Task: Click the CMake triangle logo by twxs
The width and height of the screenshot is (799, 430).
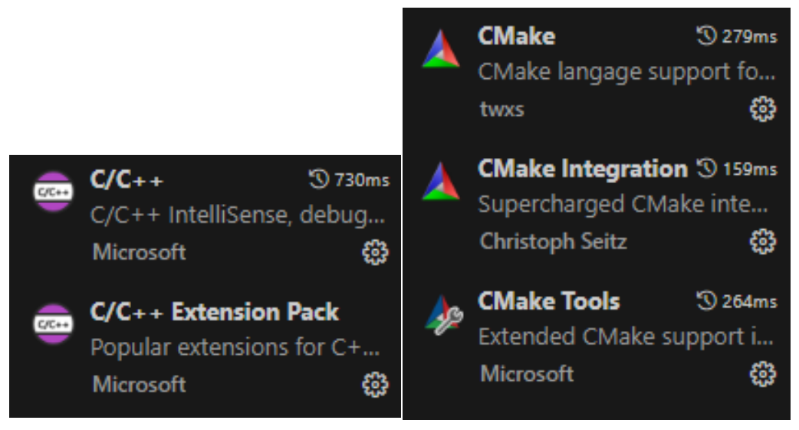Action: pos(441,49)
